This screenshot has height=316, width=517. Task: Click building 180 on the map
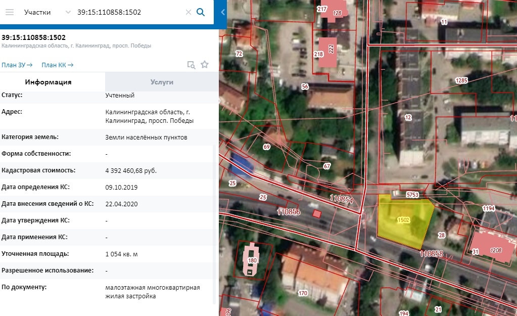pyautogui.click(x=251, y=259)
